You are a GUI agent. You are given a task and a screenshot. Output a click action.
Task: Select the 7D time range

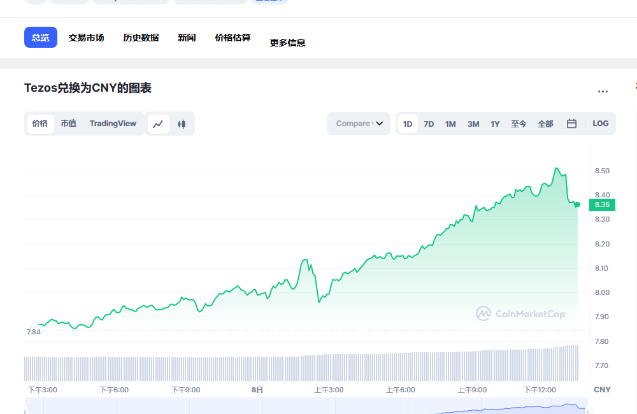pos(429,124)
